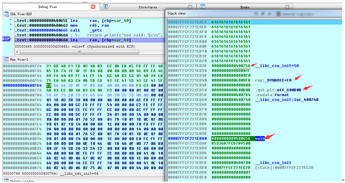Select highlighted C3 byte in hex view

tap(49, 85)
